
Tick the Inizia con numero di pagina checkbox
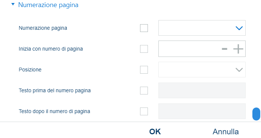tap(144, 49)
